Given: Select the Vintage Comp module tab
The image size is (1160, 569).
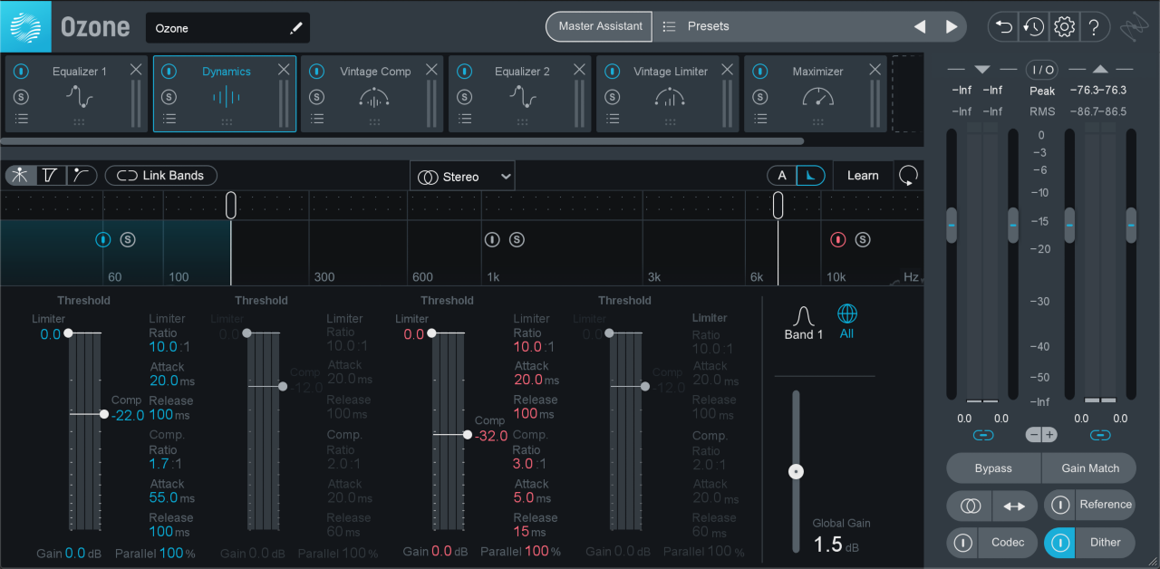Looking at the screenshot, I should [372, 93].
